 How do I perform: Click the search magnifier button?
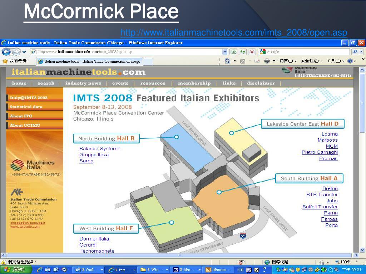point(355,52)
